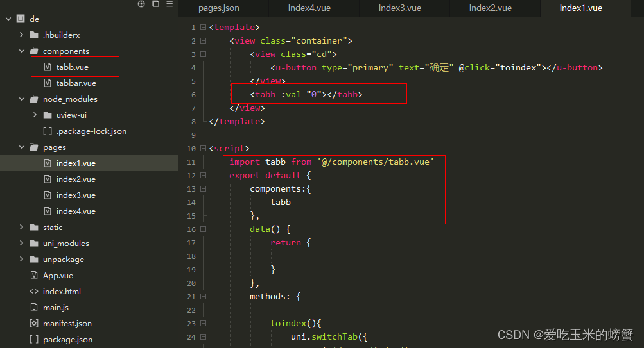Viewport: 644px width, 348px height.
Task: Click line number 9 in gutter
Action: click(193, 135)
